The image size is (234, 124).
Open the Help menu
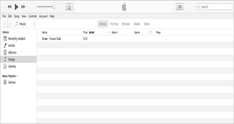coord(52,16)
